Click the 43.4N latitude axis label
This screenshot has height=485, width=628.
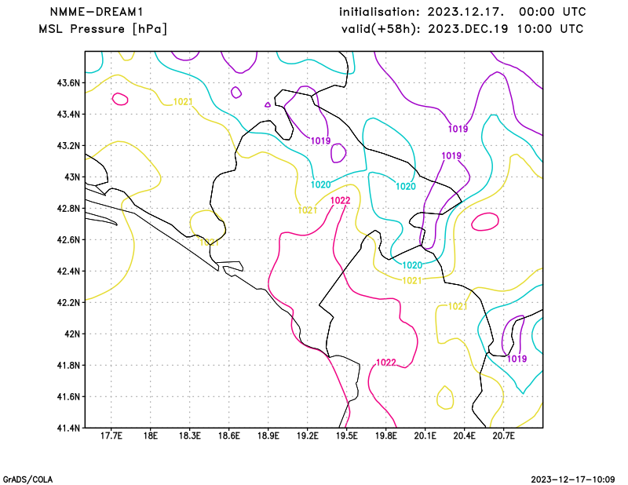(68, 114)
